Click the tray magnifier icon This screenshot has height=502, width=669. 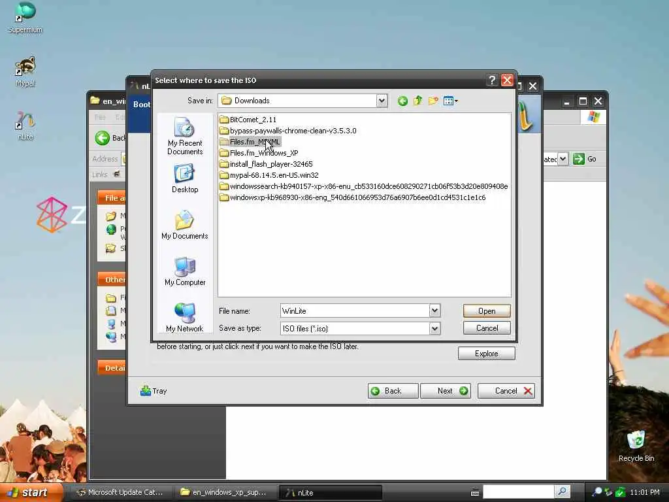[597, 492]
